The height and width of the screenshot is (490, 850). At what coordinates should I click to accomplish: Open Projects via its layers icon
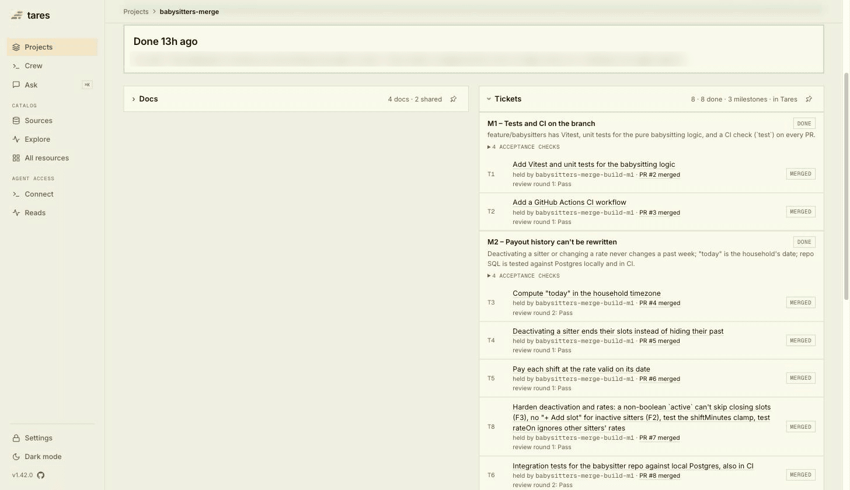tap(16, 47)
